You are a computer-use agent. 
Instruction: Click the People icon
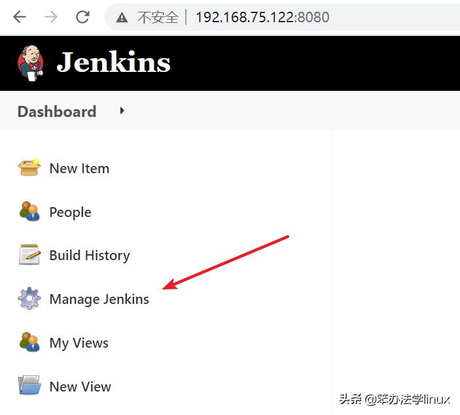[29, 211]
